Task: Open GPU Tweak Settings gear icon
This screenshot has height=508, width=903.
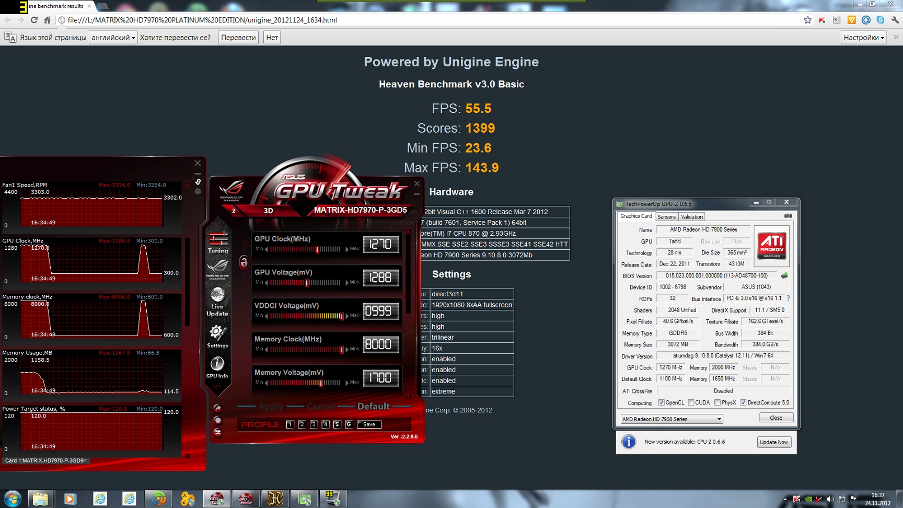Action: pyautogui.click(x=217, y=336)
